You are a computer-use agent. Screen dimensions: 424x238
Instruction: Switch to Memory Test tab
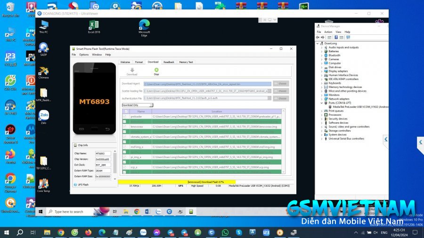click(186, 62)
